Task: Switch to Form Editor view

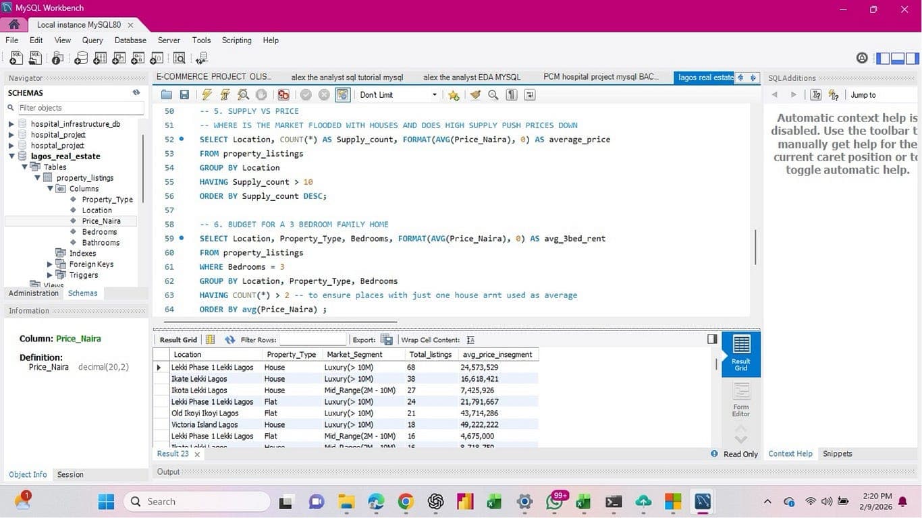Action: (x=740, y=399)
